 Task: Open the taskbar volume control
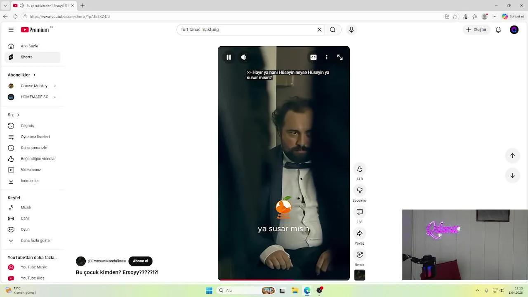502,291
